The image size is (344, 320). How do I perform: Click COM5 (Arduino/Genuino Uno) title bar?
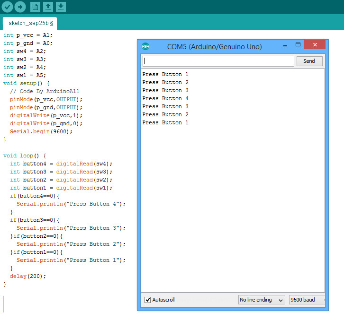pyautogui.click(x=214, y=47)
